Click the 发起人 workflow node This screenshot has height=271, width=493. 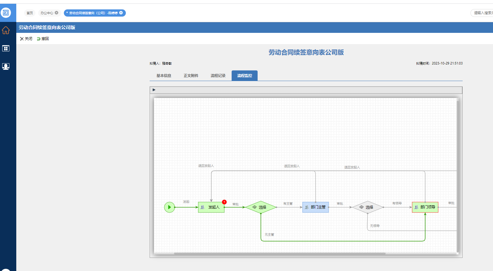pyautogui.click(x=211, y=207)
